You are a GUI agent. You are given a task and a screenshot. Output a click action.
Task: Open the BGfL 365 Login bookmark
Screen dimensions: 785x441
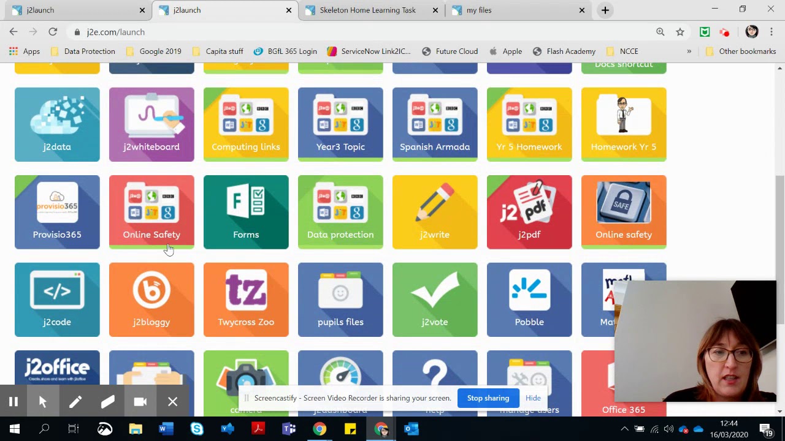pyautogui.click(x=286, y=51)
